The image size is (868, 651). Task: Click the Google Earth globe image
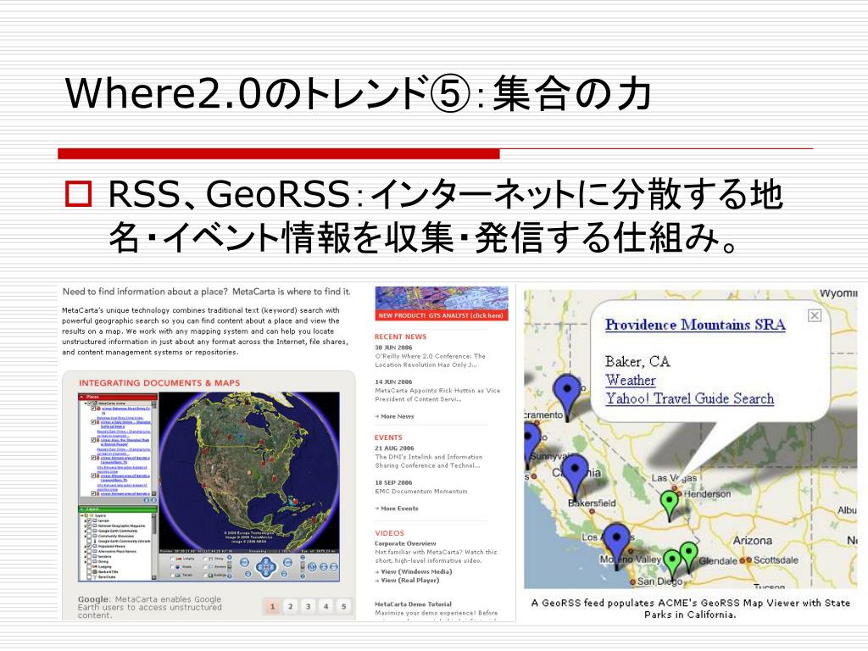[249, 470]
